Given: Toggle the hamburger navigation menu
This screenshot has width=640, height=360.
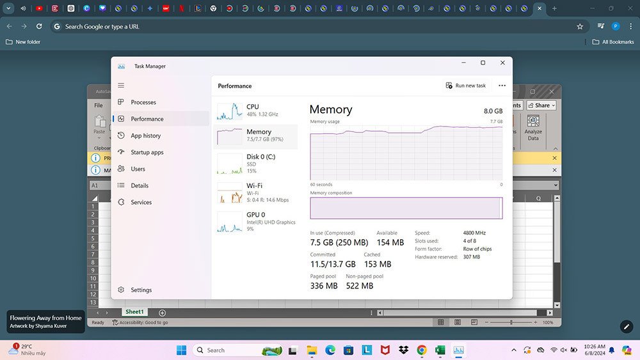Looking at the screenshot, I should 121,86.
